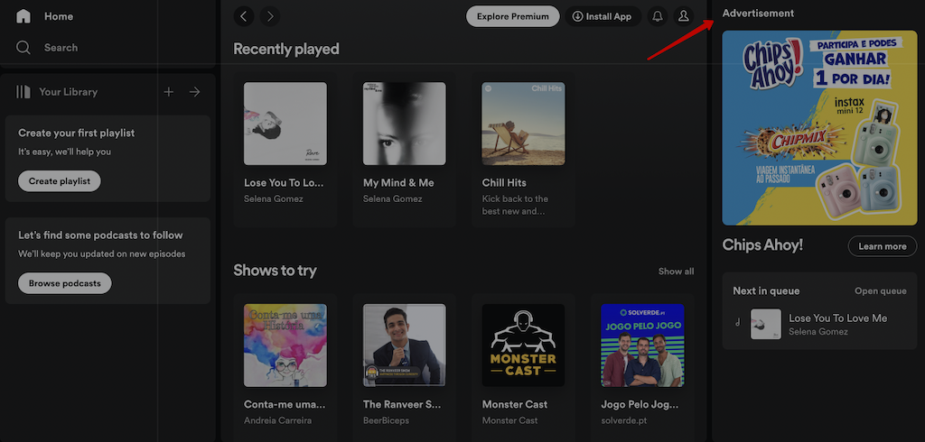The image size is (925, 442).
Task: Click the 'Shows to try' heading
Action: pos(275,271)
